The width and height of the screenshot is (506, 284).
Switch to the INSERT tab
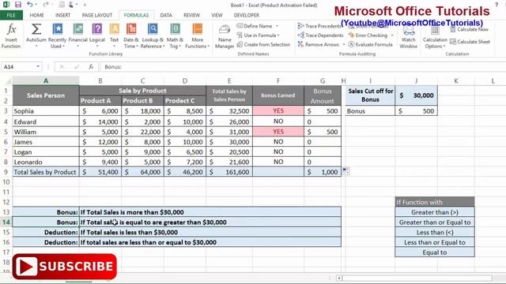[x=62, y=15]
